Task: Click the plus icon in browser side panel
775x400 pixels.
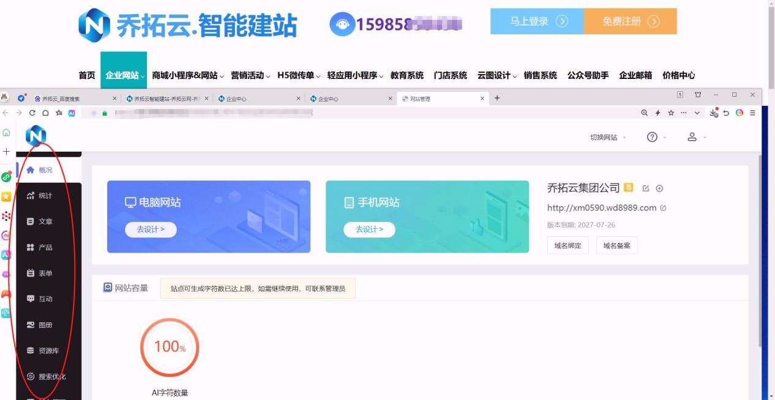Action: click(6, 151)
